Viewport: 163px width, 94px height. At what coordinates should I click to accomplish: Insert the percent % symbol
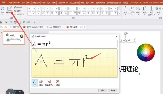tap(66, 13)
